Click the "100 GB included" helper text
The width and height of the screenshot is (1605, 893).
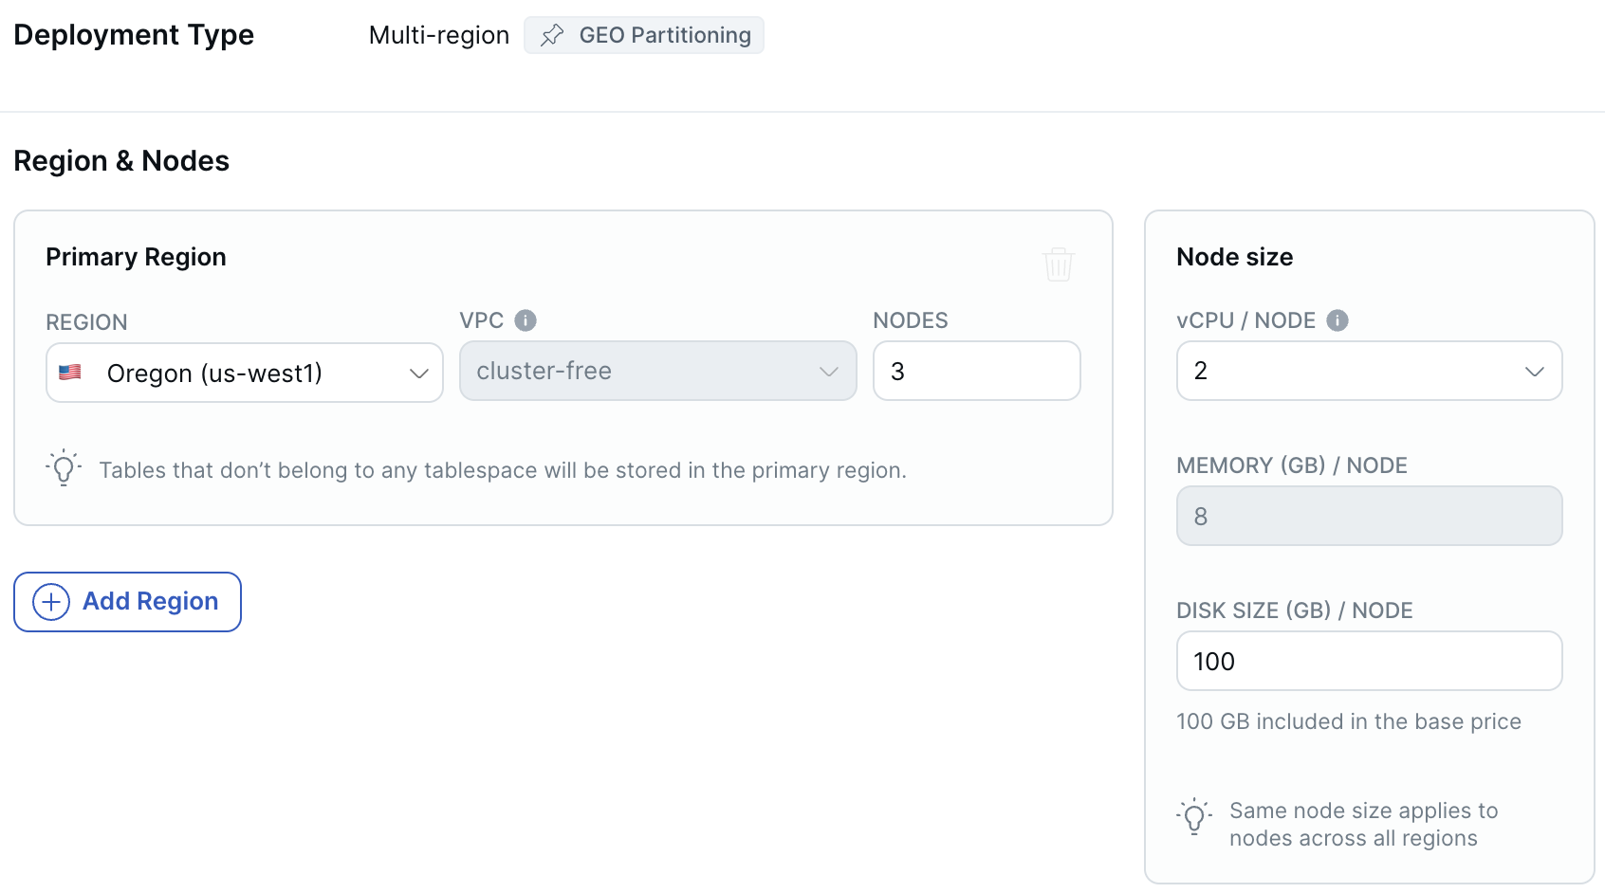pos(1348,721)
